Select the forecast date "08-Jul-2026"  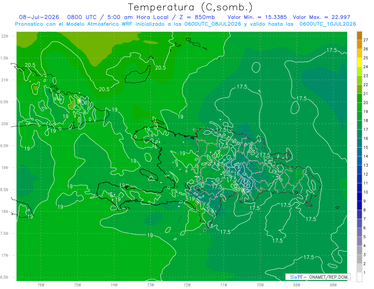(39, 17)
